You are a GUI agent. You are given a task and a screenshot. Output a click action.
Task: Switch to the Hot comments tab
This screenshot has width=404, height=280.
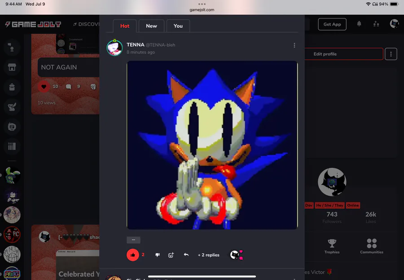(x=125, y=26)
